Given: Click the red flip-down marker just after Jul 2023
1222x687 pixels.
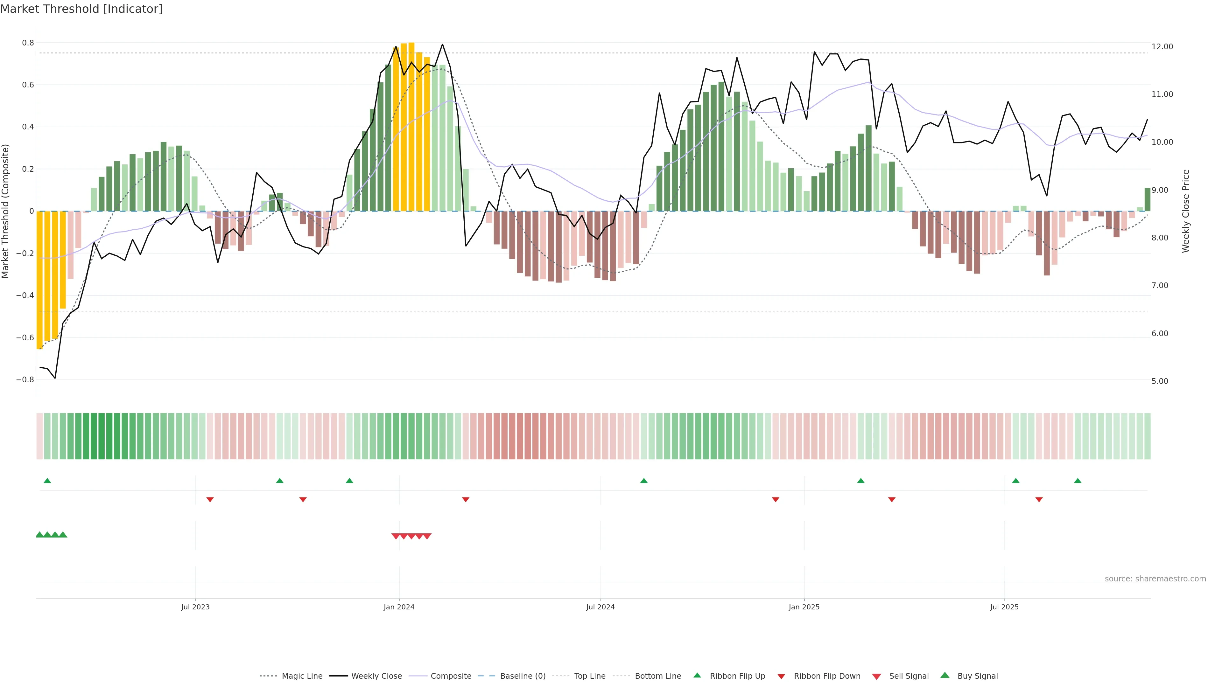Looking at the screenshot, I should point(210,499).
